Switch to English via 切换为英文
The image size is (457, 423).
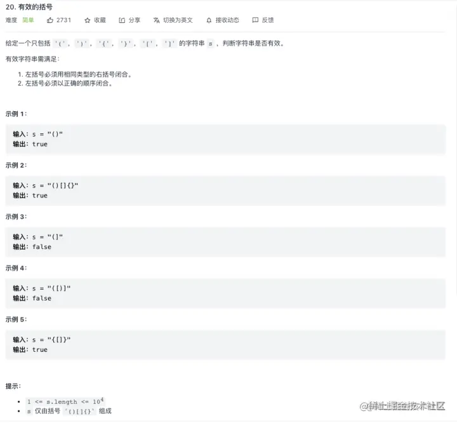click(178, 20)
